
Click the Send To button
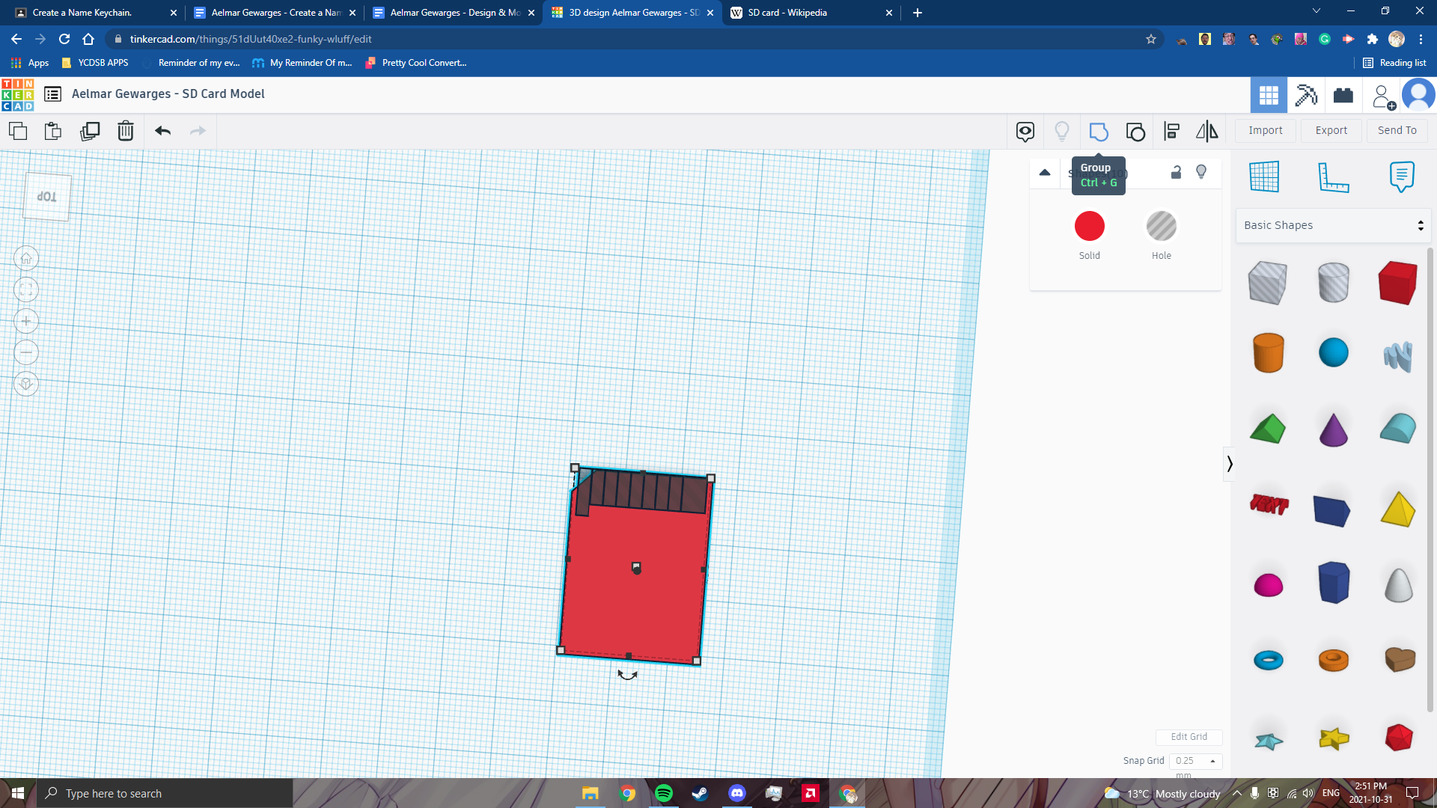1397,131
